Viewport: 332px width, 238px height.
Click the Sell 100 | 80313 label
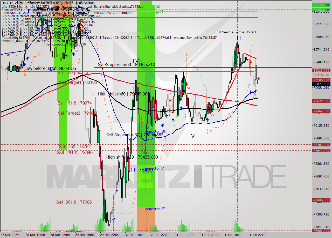click(73, 73)
